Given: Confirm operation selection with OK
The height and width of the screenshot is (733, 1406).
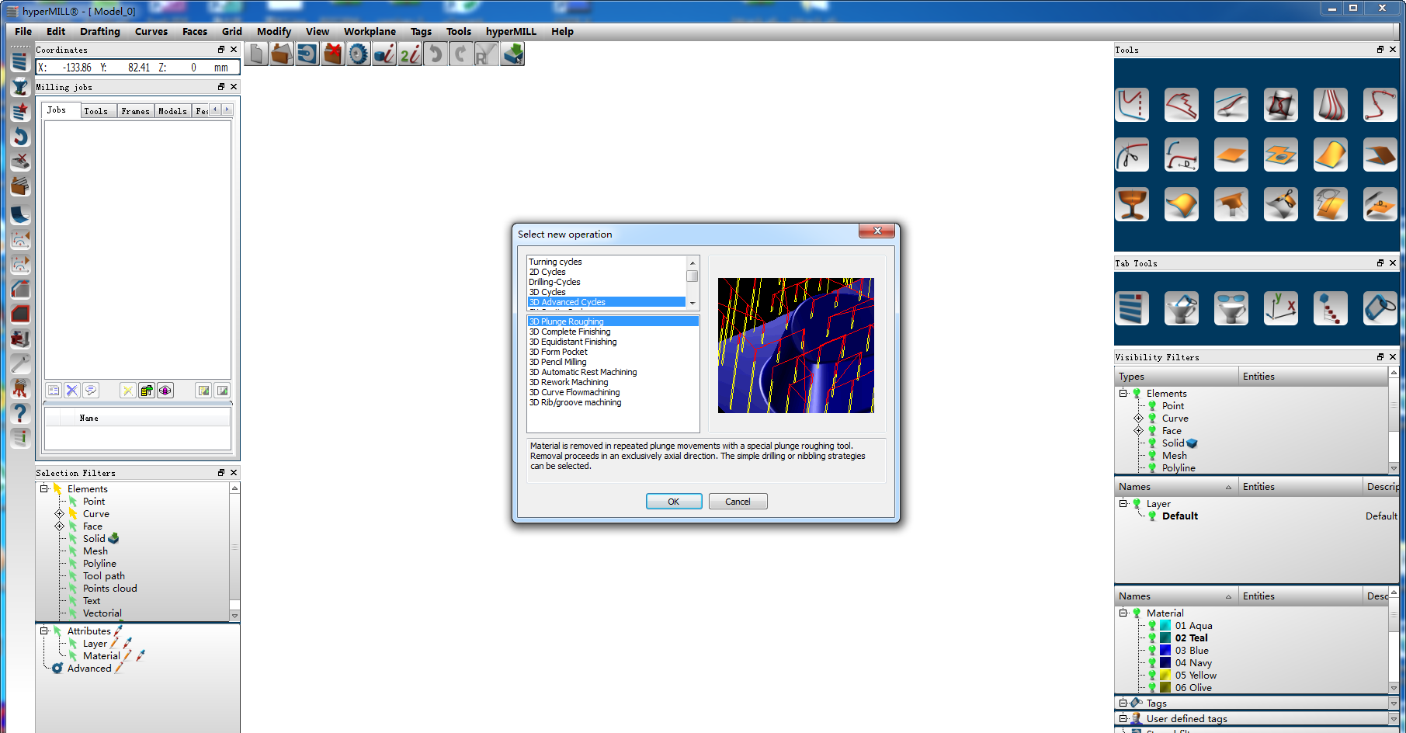Looking at the screenshot, I should 674,502.
